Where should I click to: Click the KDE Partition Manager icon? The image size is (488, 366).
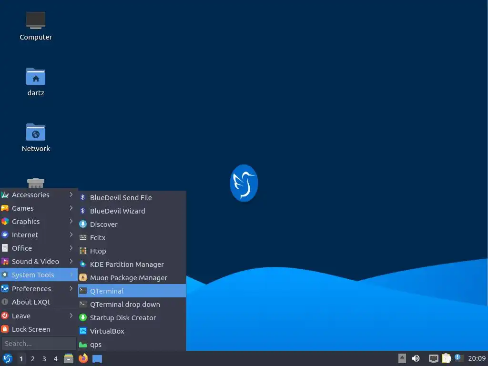(83, 264)
